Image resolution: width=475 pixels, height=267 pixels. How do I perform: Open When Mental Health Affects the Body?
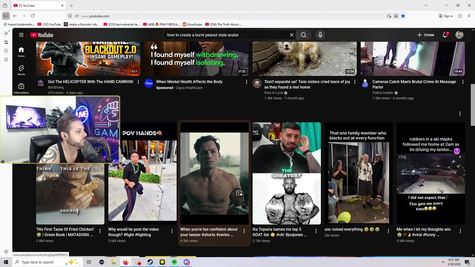coord(189,82)
